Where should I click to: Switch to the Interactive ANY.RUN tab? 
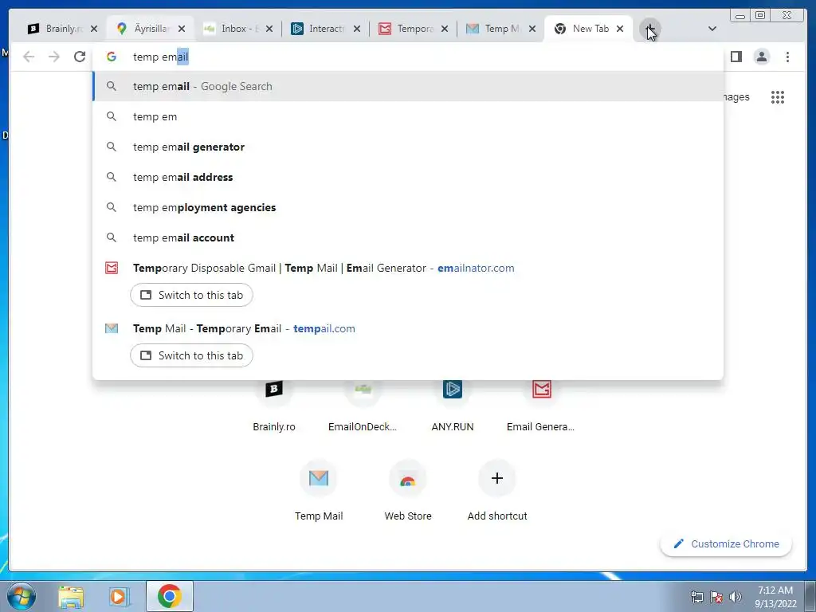pos(325,29)
